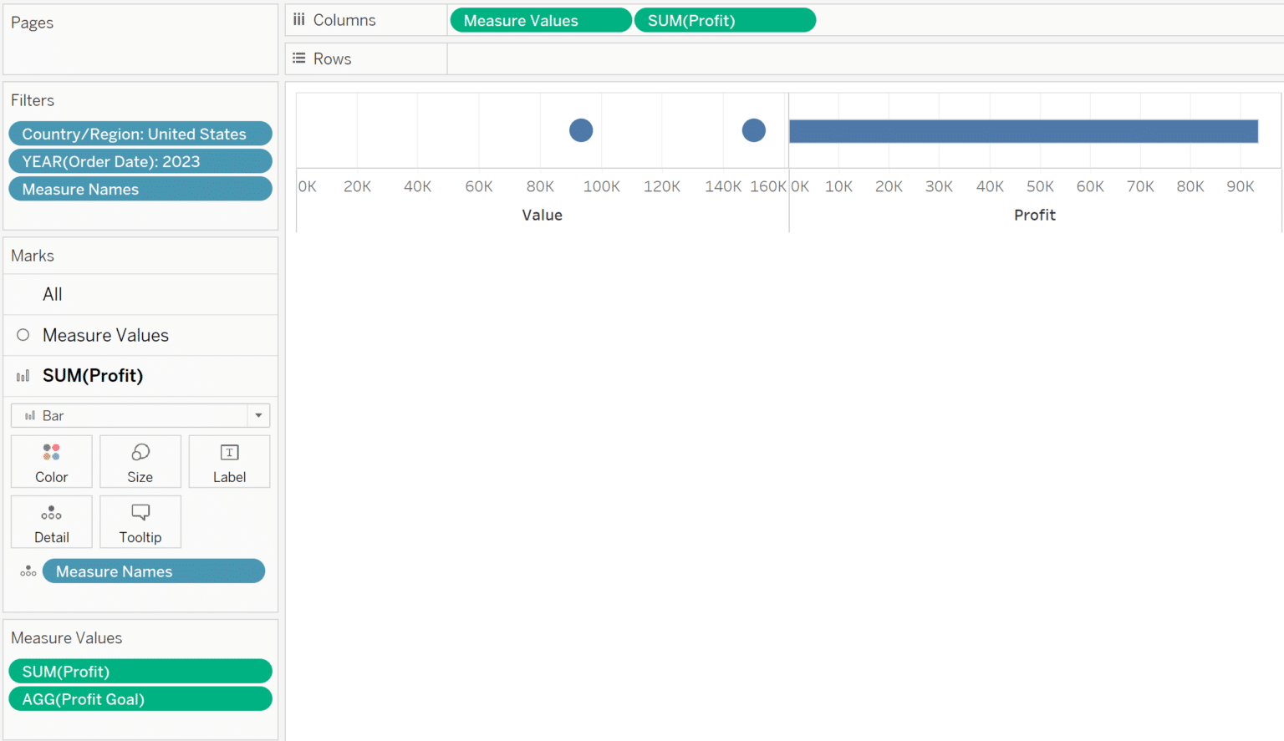1284x741 pixels.
Task: Select the YEAR(Order Date): 2023 filter pill
Action: (x=140, y=161)
